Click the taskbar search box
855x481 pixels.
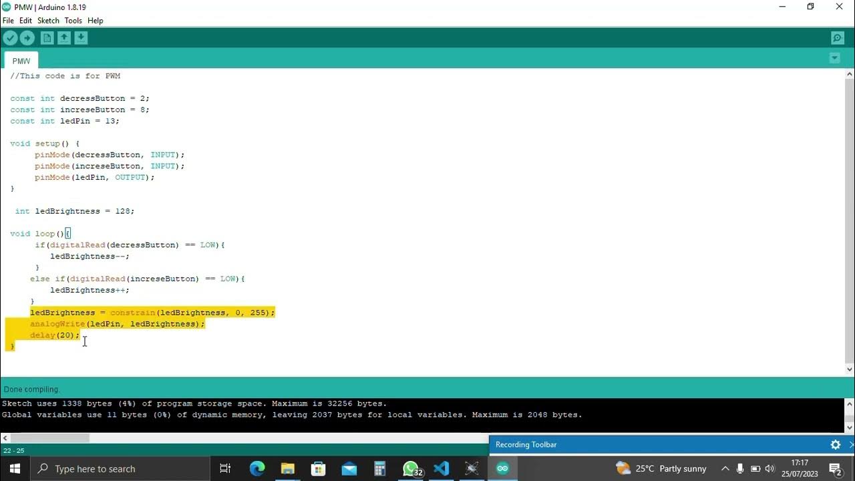[120, 468]
